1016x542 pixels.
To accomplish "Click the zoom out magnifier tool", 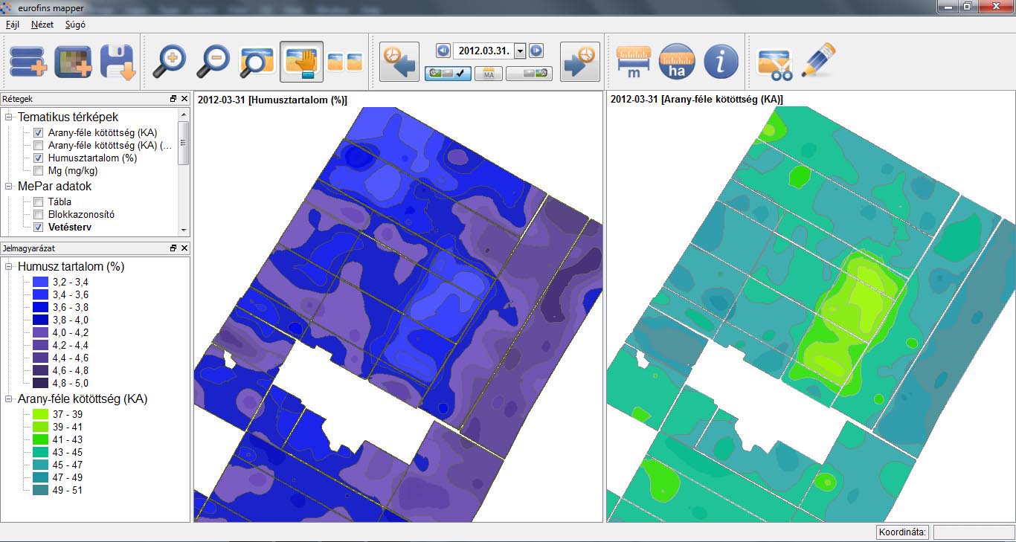I will coord(213,62).
